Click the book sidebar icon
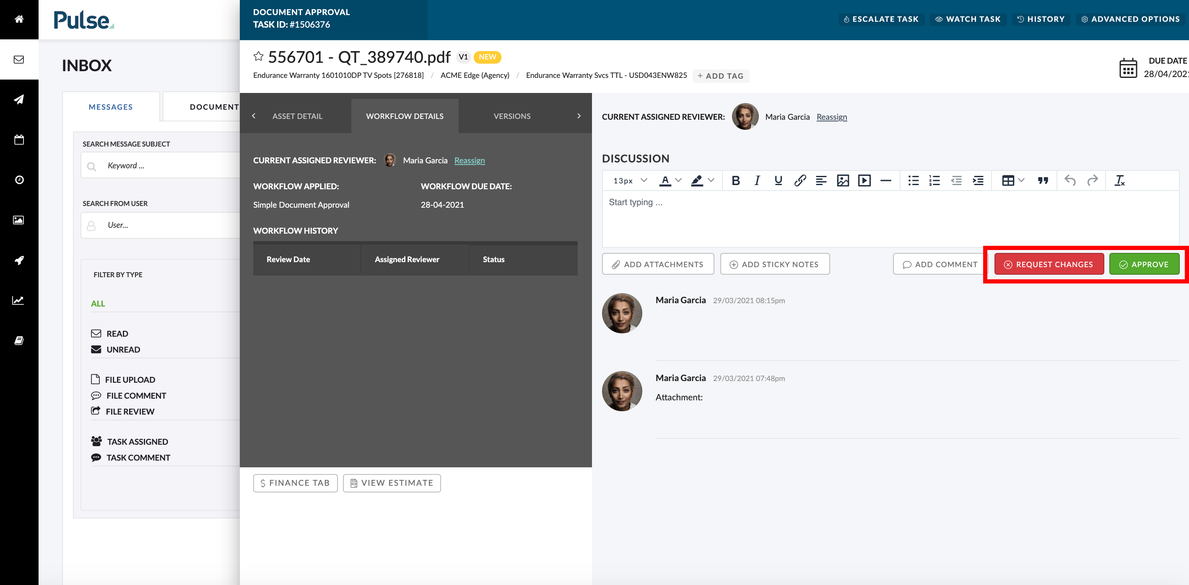 [19, 340]
